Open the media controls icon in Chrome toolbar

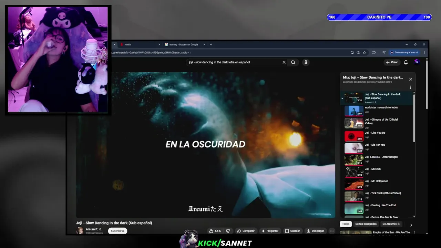pyautogui.click(x=384, y=53)
